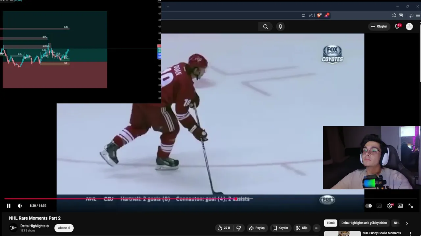421x236 pixels.
Task: Open more actions three-dot menu
Action: pyautogui.click(x=316, y=228)
